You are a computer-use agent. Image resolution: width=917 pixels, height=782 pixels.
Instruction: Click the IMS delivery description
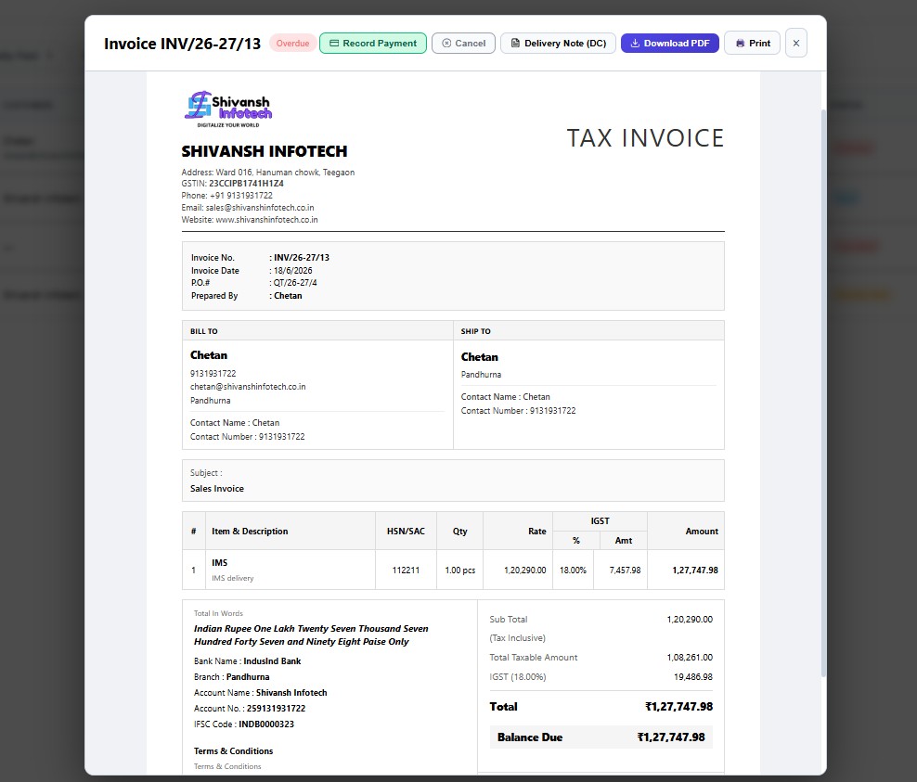click(233, 578)
